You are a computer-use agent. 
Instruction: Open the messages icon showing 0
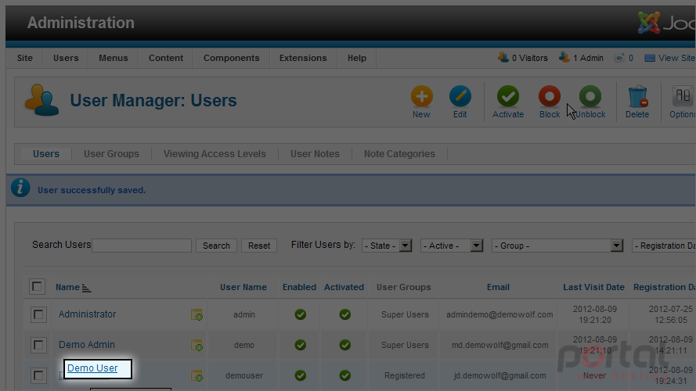pos(619,58)
